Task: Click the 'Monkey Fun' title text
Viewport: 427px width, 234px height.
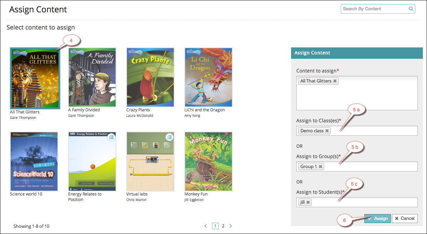Action: point(196,194)
